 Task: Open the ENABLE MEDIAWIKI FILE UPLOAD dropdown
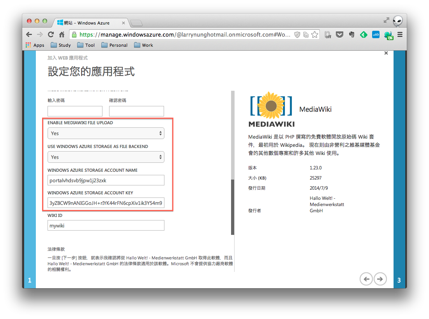[106, 133]
